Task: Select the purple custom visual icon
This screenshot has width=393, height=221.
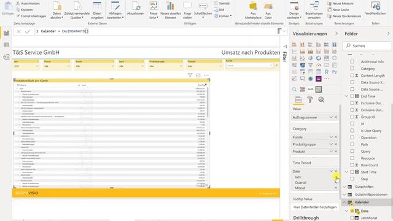Action: (318, 79)
